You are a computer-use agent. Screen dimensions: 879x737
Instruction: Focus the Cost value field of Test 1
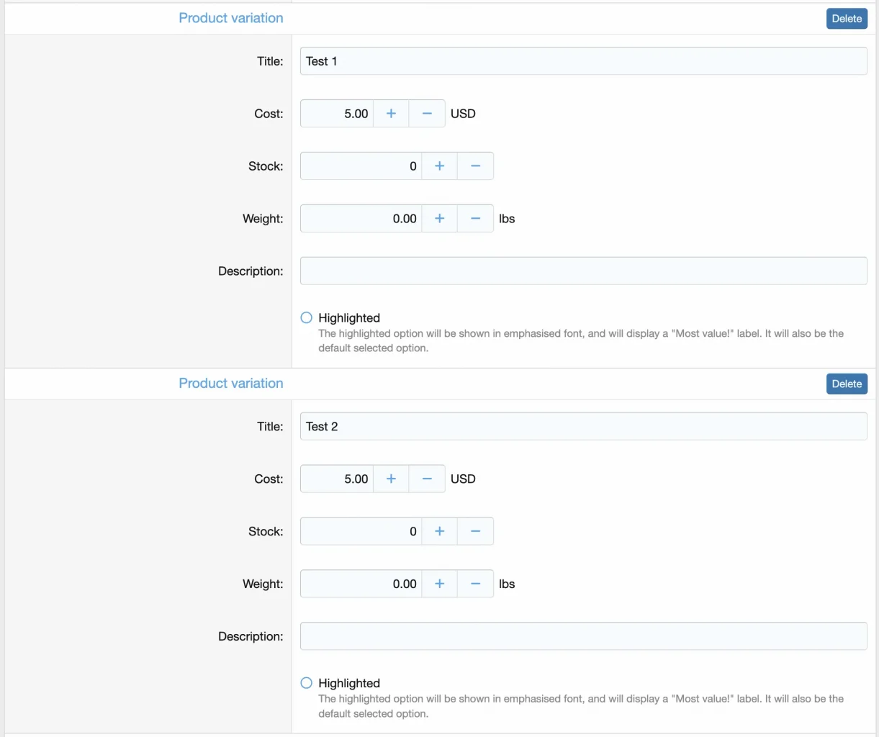pos(337,114)
